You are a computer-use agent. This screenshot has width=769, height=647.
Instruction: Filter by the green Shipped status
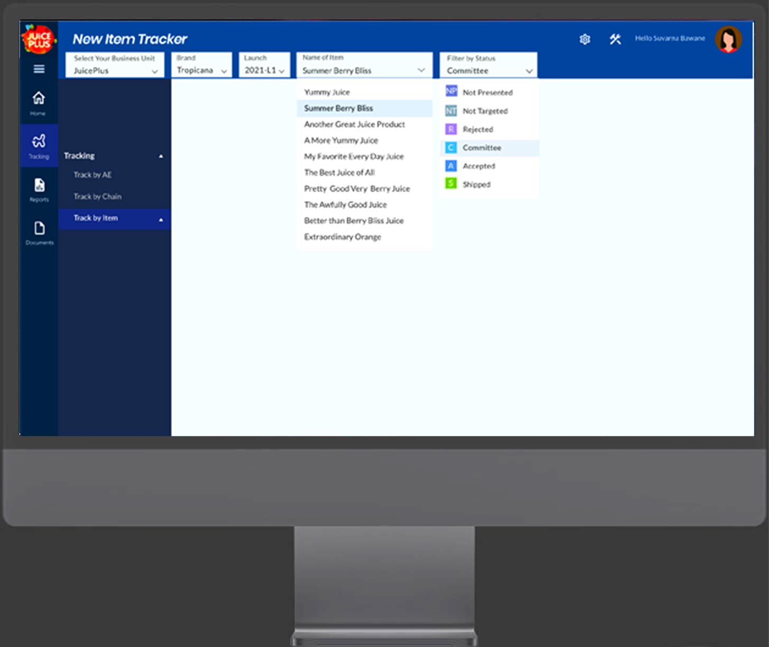pos(476,184)
